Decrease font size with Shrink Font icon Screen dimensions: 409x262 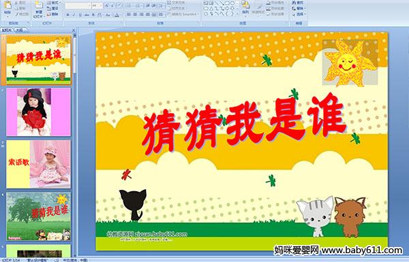[x=112, y=5]
